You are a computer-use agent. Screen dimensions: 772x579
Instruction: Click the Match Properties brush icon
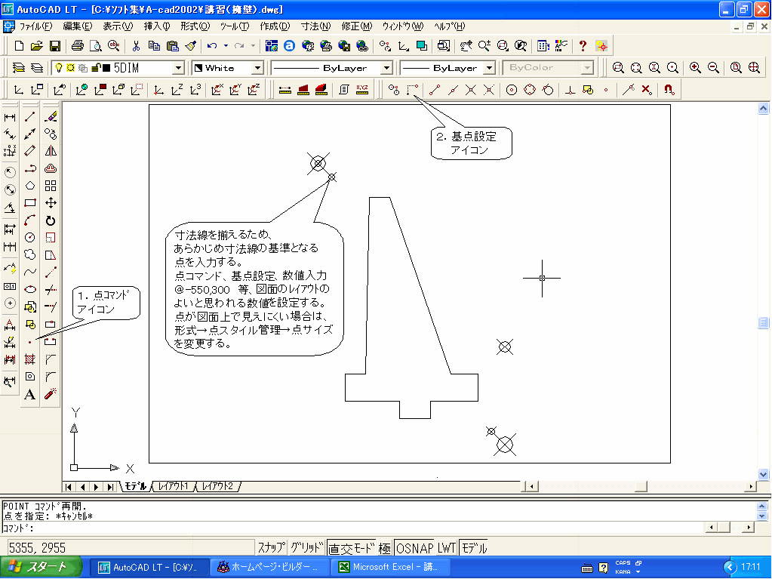[x=190, y=46]
